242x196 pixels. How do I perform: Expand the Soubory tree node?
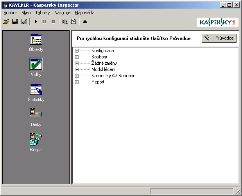77,57
